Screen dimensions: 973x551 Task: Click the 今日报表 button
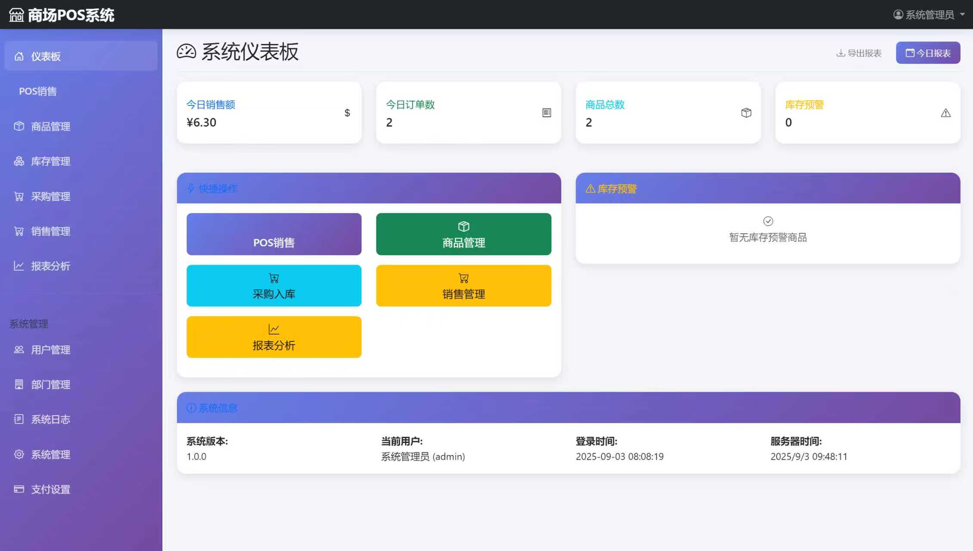[928, 53]
